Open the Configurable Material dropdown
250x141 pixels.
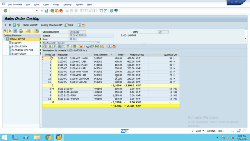pyautogui.click(x=98, y=43)
